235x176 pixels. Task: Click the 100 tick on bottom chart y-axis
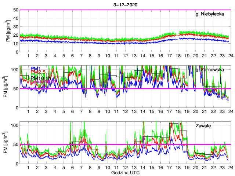(15, 125)
